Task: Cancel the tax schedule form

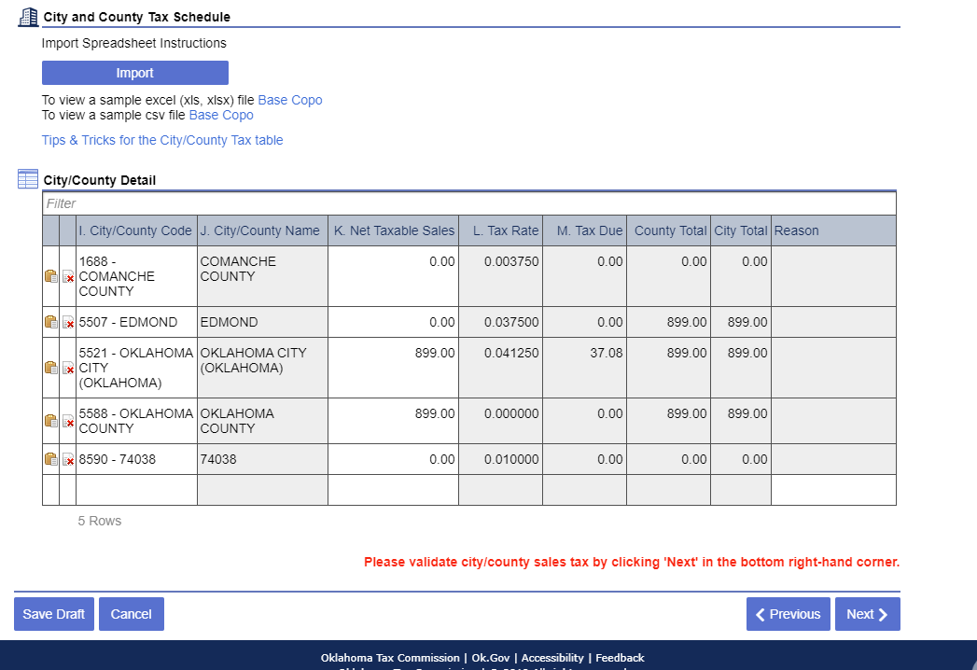Action: tap(132, 614)
